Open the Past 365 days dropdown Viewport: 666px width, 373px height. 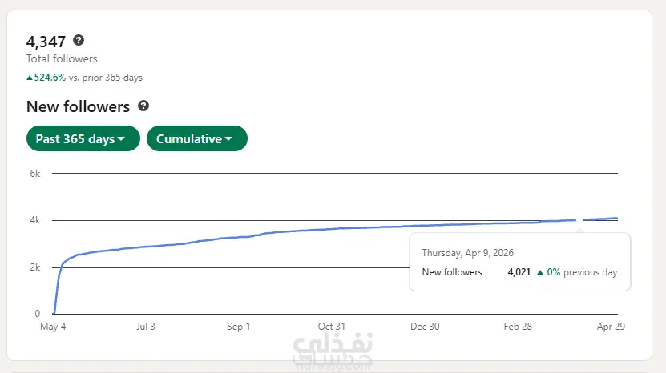click(83, 138)
